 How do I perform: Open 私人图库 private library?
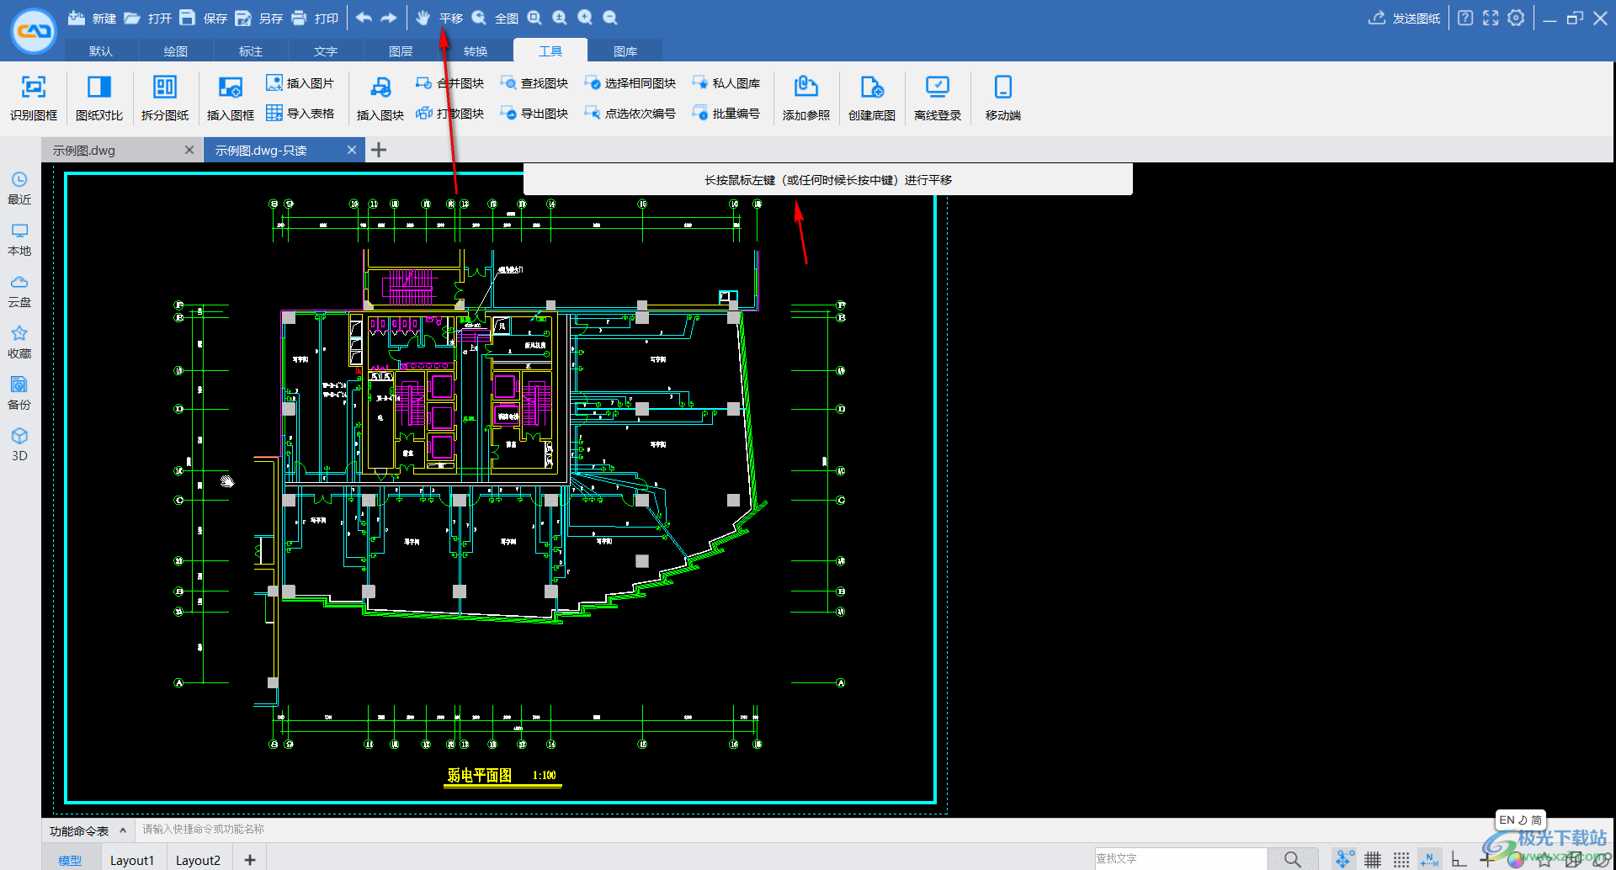[x=726, y=82]
